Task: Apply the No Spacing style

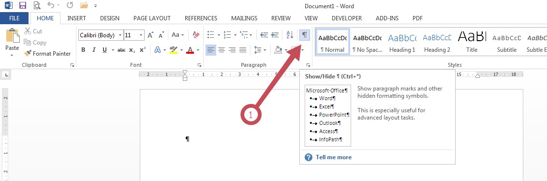Action: (x=368, y=42)
